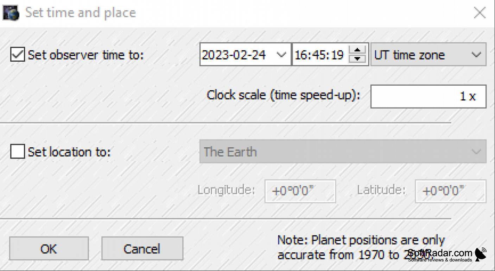Expand the disabled The Earth location dropdown
The image size is (495, 271).
pyautogui.click(x=343, y=151)
